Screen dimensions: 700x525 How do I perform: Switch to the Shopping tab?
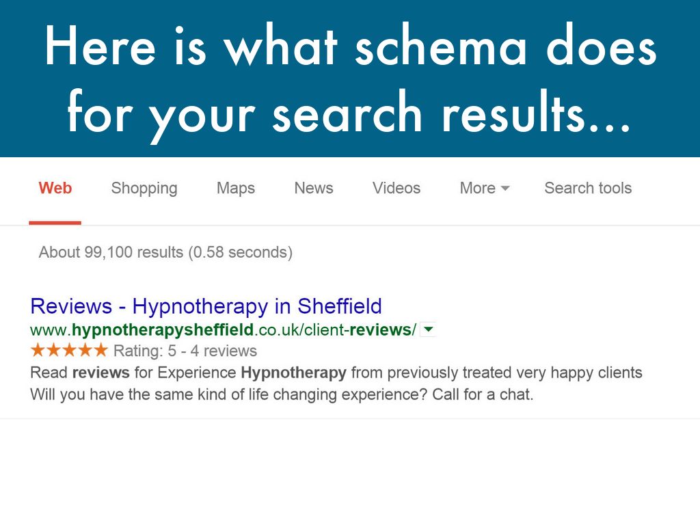[x=144, y=188]
